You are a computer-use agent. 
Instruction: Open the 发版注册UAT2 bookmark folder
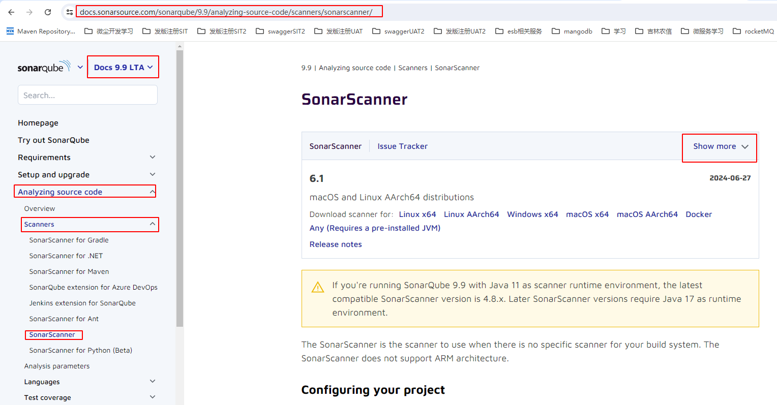coord(460,32)
